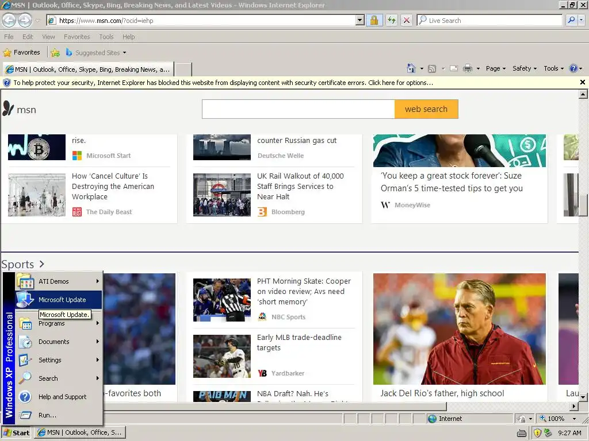Click the web search button
The image size is (589, 441).
click(426, 109)
